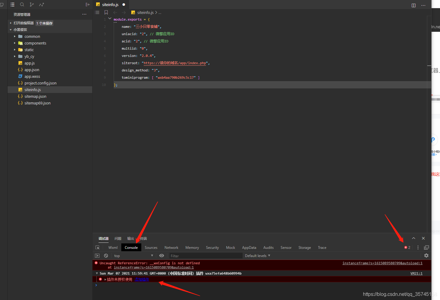This screenshot has width=440, height=300.
Task: Switch to the Sources tab
Action: click(151, 248)
